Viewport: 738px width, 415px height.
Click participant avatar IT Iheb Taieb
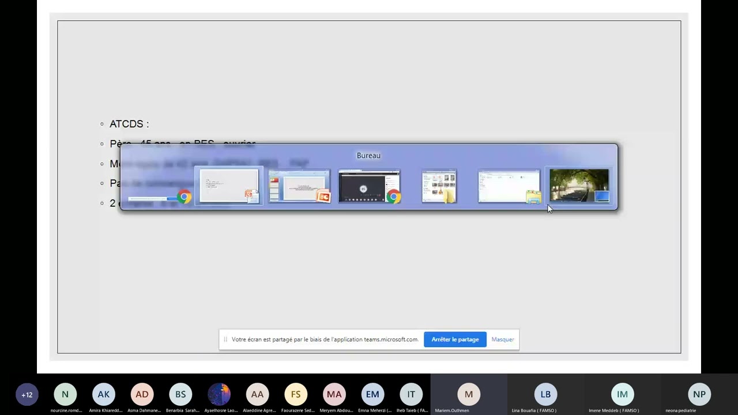411,394
